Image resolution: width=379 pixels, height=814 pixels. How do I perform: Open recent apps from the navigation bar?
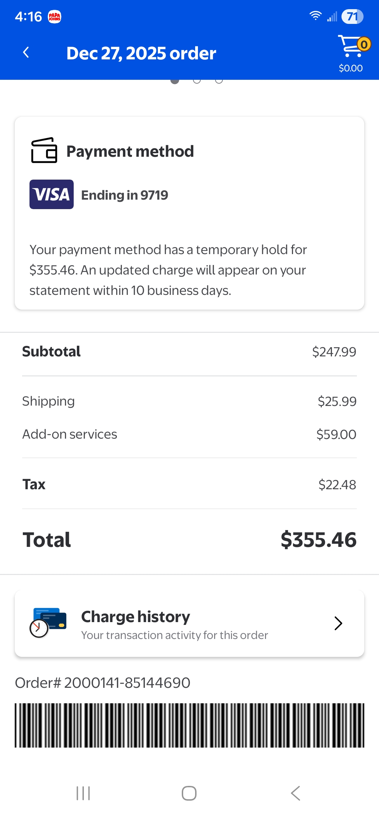coord(83,793)
